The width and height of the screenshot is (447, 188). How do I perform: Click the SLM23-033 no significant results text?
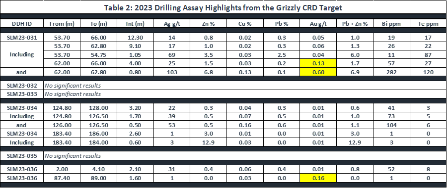73,94
